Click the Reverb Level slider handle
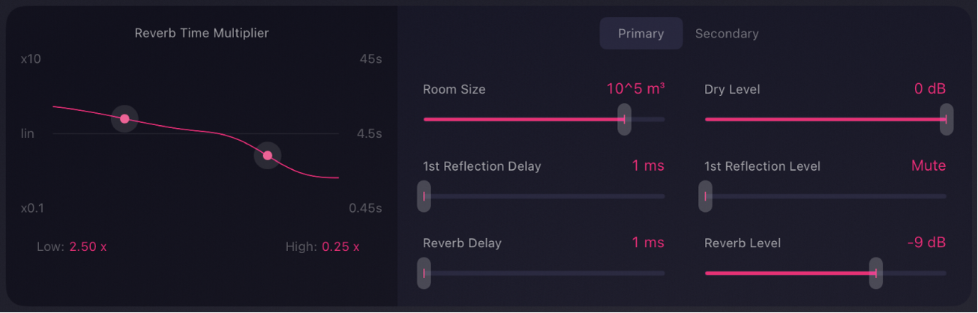The width and height of the screenshot is (978, 313). click(x=875, y=273)
